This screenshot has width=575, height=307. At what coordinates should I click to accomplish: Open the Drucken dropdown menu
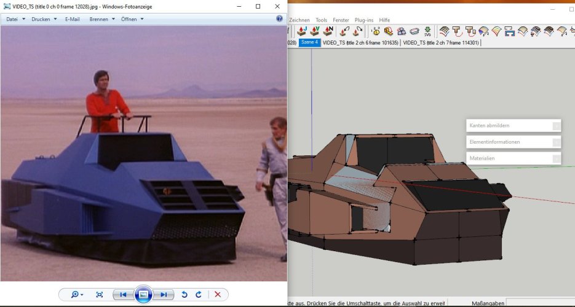coord(44,19)
